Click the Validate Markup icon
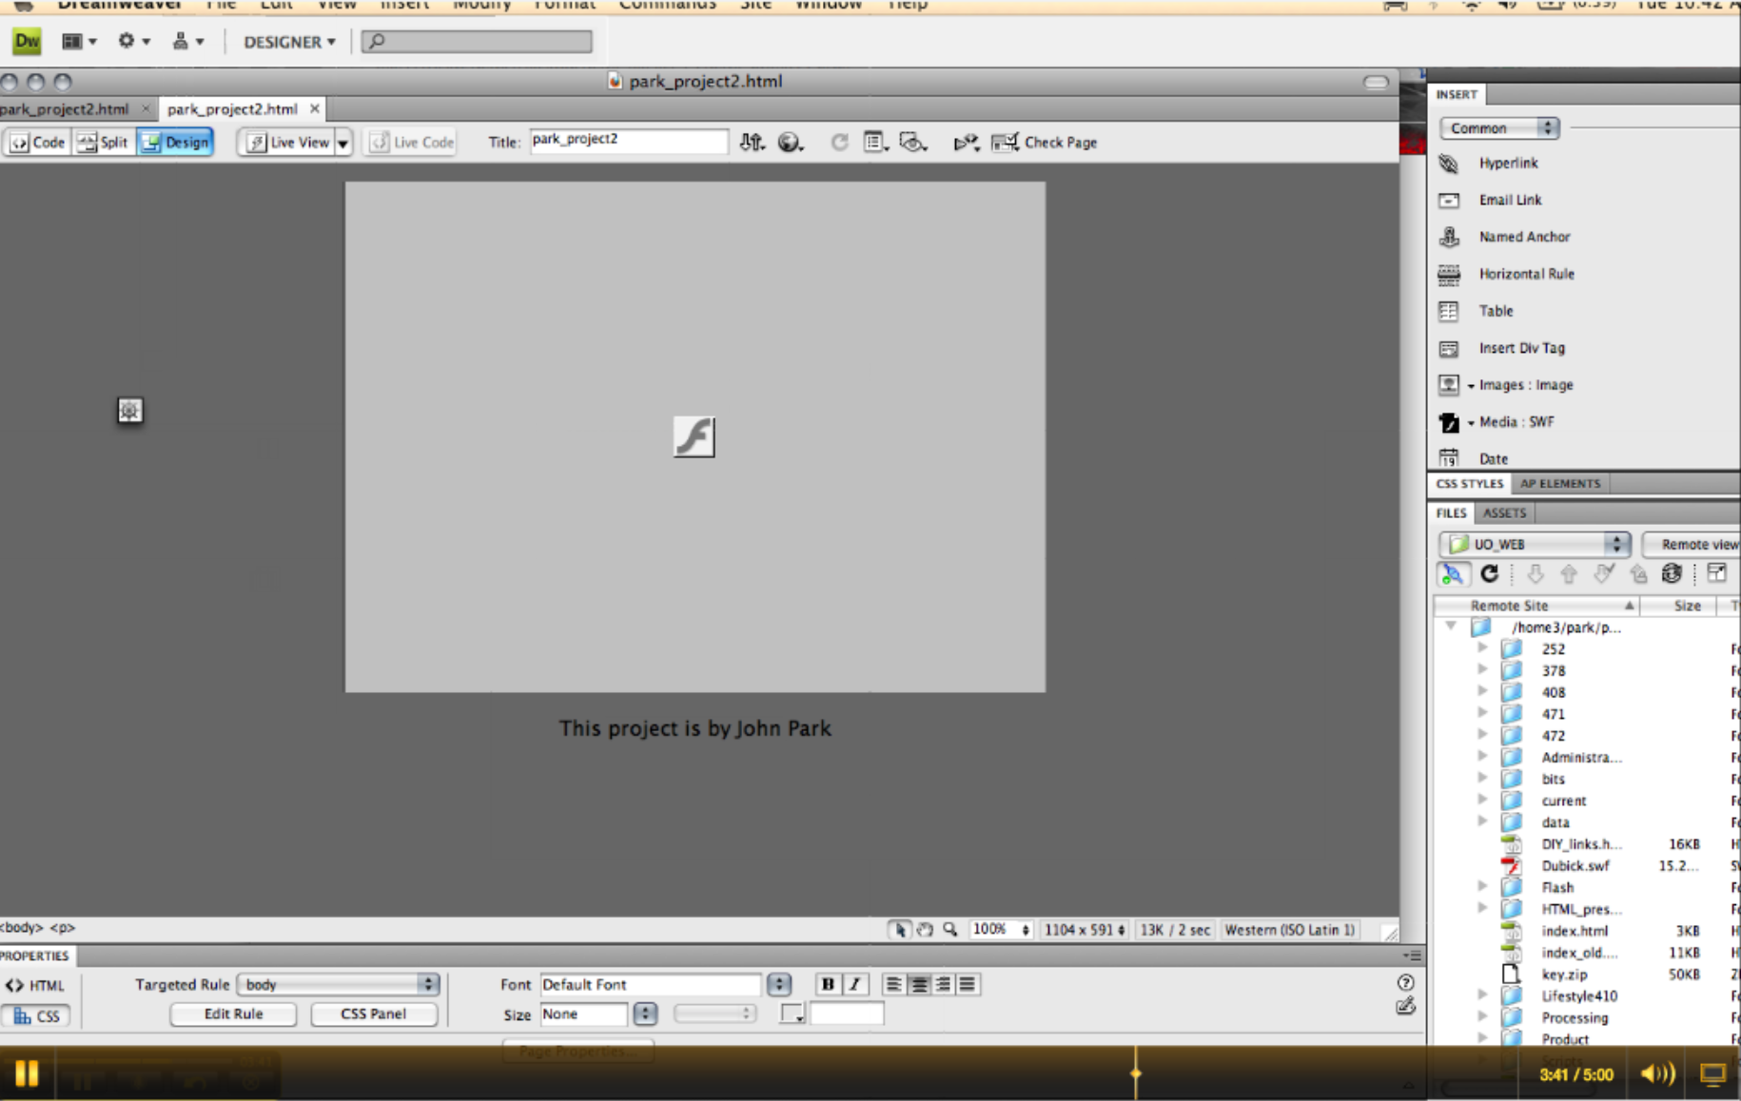This screenshot has width=1741, height=1101. [966, 142]
